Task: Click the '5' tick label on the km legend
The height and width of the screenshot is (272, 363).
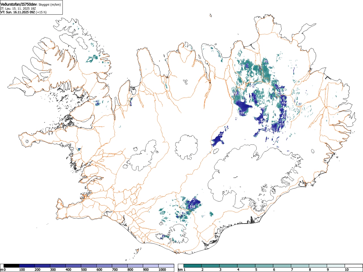Action: click(x=256, y=270)
